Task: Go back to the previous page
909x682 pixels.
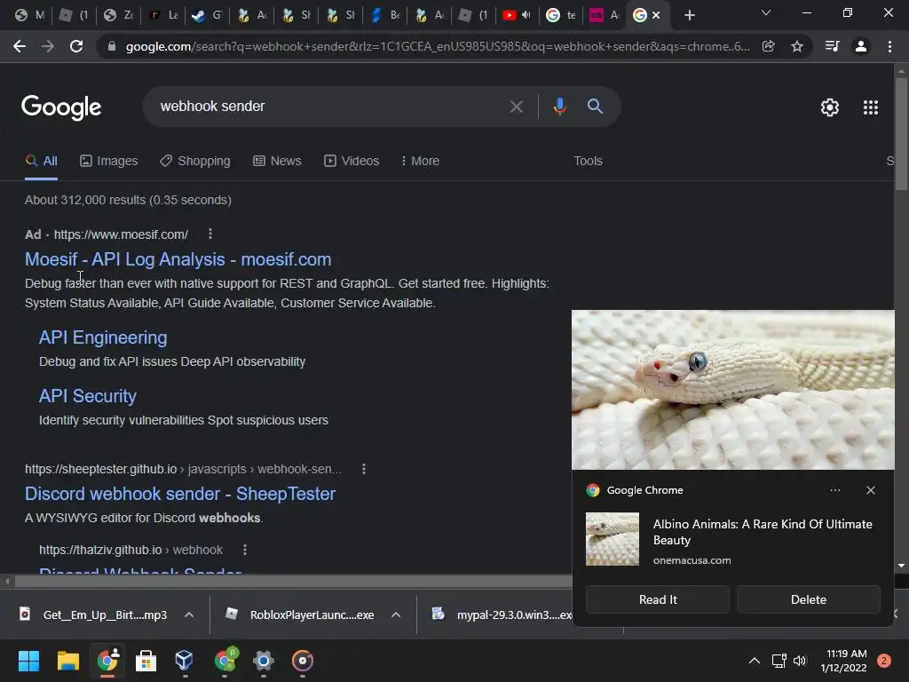Action: pos(20,46)
